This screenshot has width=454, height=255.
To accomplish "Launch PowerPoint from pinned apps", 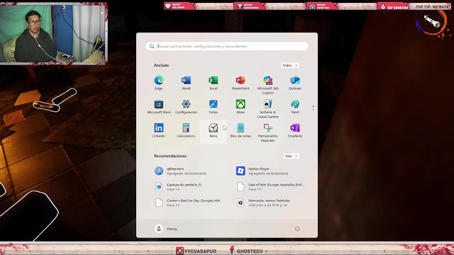I will point(240,83).
